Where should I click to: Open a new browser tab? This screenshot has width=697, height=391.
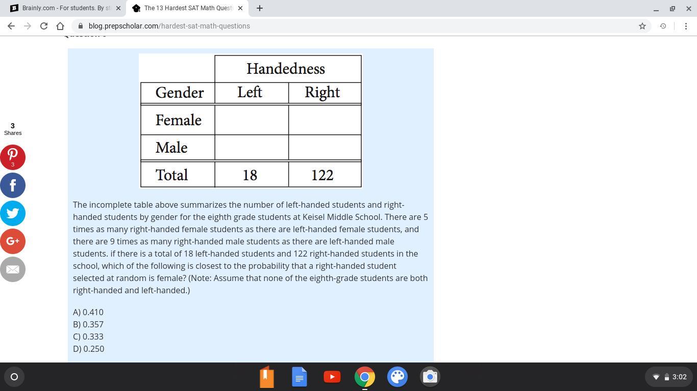click(260, 8)
